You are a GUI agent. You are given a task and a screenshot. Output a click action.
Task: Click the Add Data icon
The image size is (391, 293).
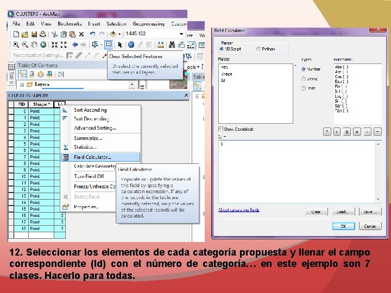[x=113, y=34]
